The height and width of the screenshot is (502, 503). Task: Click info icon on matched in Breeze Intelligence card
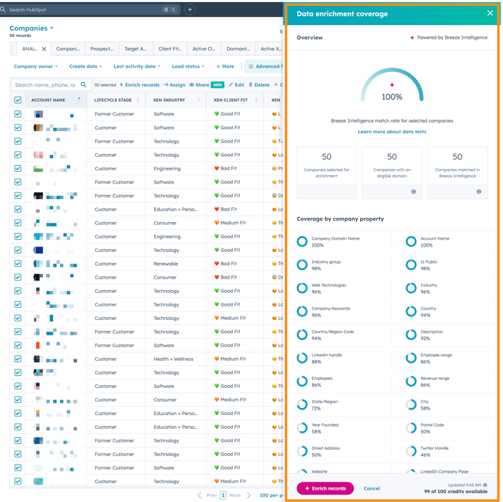479,192
